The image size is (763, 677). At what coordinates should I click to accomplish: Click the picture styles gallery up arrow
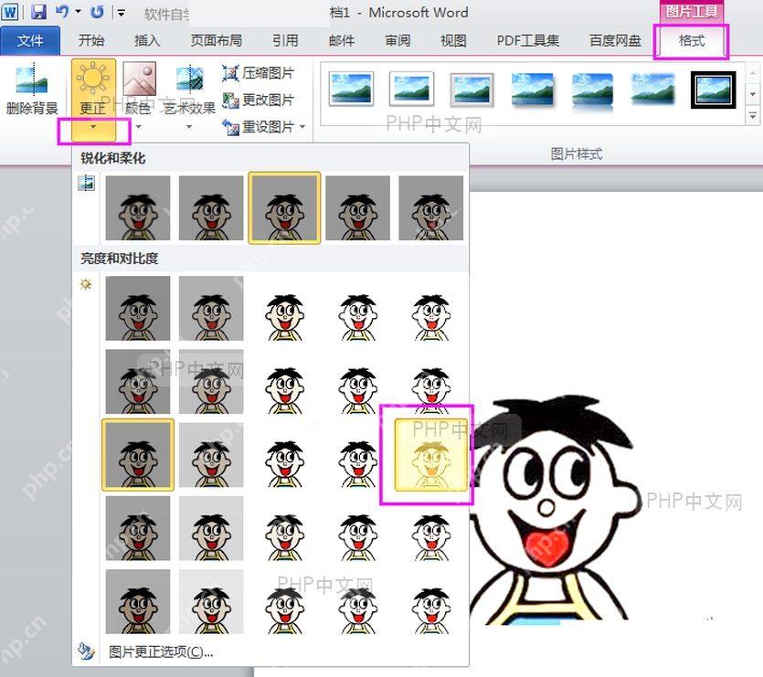752,73
